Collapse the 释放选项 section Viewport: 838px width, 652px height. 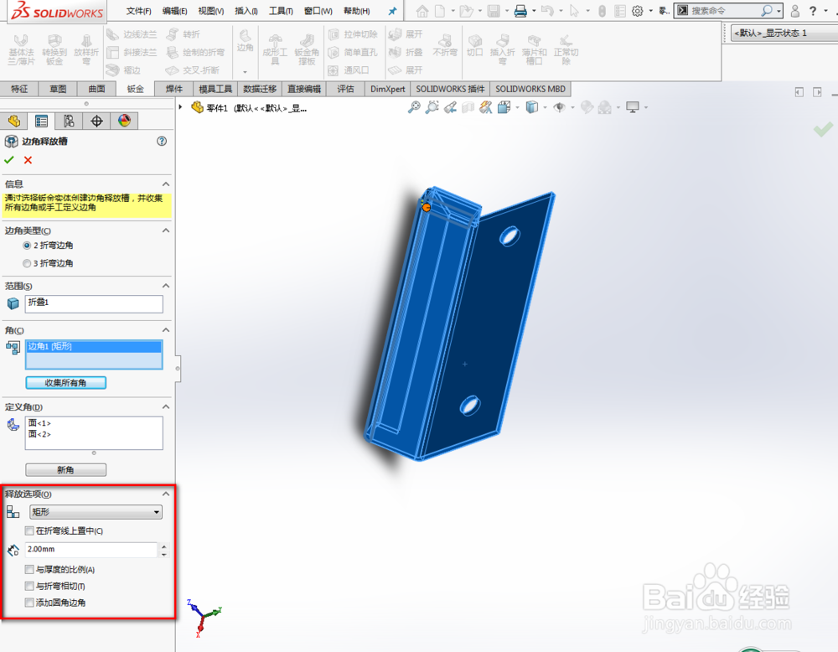pyautogui.click(x=166, y=494)
